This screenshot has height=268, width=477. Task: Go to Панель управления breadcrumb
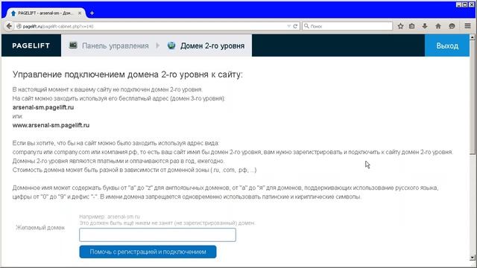coord(116,46)
